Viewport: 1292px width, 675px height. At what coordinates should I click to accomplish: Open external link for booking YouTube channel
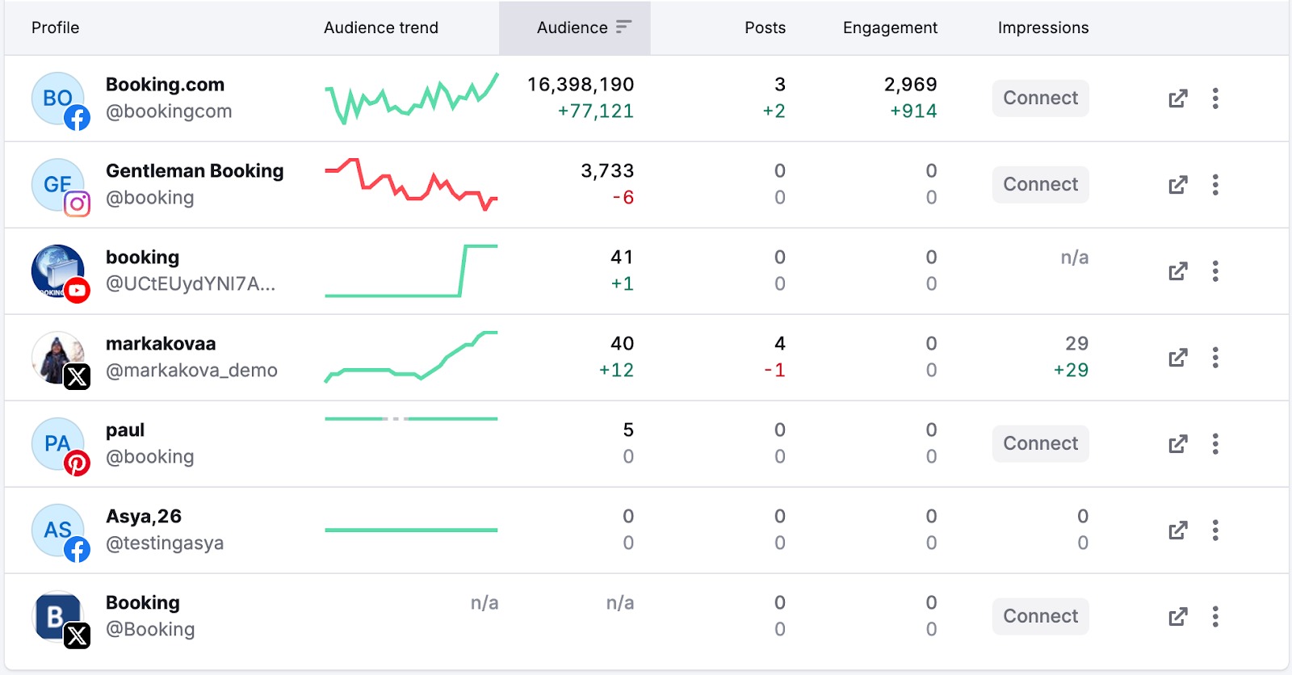(x=1177, y=271)
